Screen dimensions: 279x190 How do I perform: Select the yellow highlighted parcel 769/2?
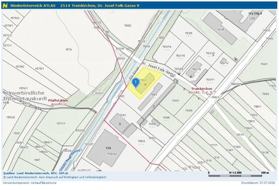144,83
